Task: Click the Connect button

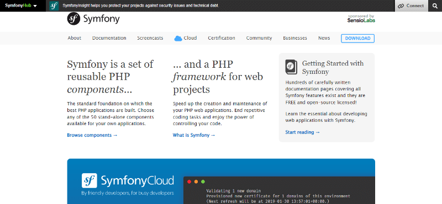Action: click(x=412, y=6)
